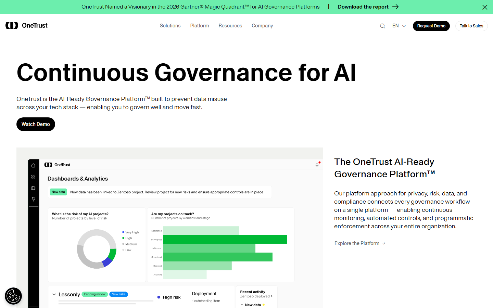Click the Watch Demo button
This screenshot has width=493, height=308.
pyautogui.click(x=36, y=124)
